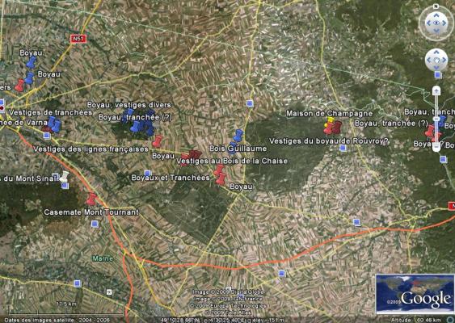Click the overview globe minimap
The width and height of the screenshot is (455, 323).
point(415,294)
